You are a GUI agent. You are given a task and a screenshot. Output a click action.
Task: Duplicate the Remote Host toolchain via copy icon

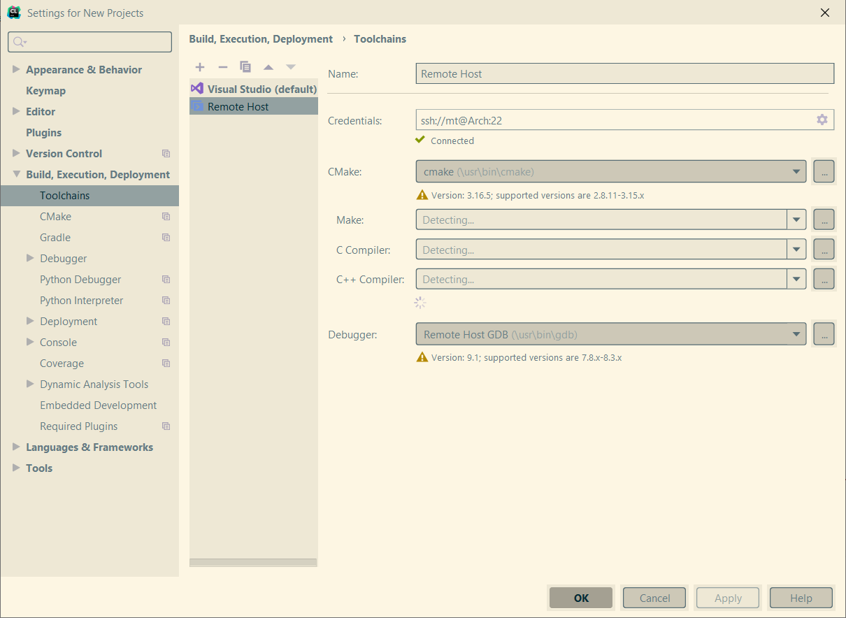click(245, 66)
